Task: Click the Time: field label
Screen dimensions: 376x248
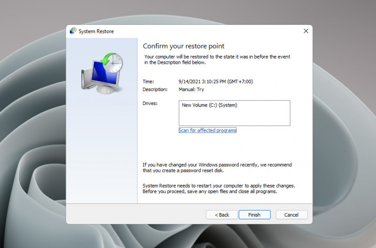Action: (x=148, y=82)
